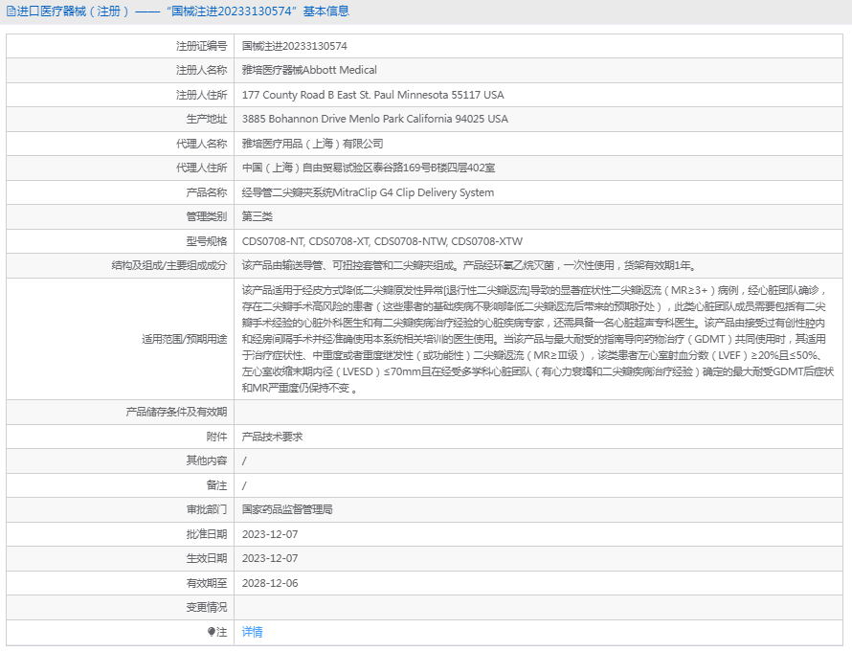This screenshot has width=852, height=651.
Task: Click the document icon before 进口医疗器械 title
Action: (x=11, y=11)
